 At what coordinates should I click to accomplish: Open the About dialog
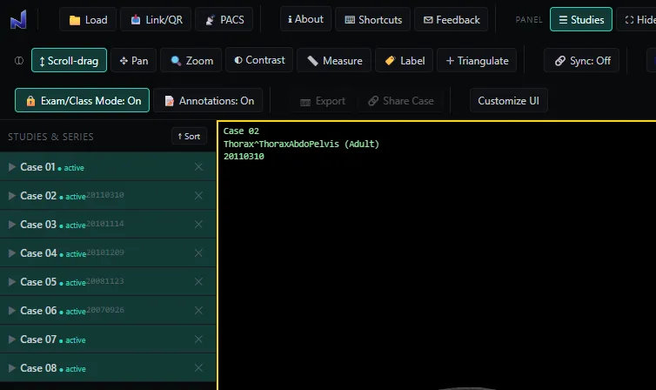[x=305, y=19]
